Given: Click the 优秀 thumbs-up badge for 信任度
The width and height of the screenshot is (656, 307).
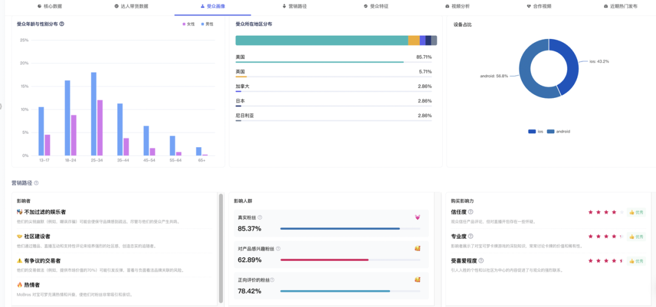Looking at the screenshot, I should (635, 212).
